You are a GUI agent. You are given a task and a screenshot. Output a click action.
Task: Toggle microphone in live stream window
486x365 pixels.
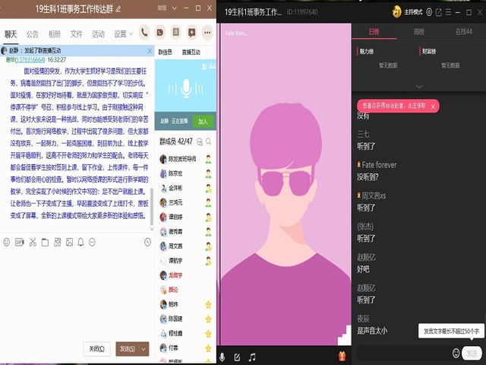point(222,357)
